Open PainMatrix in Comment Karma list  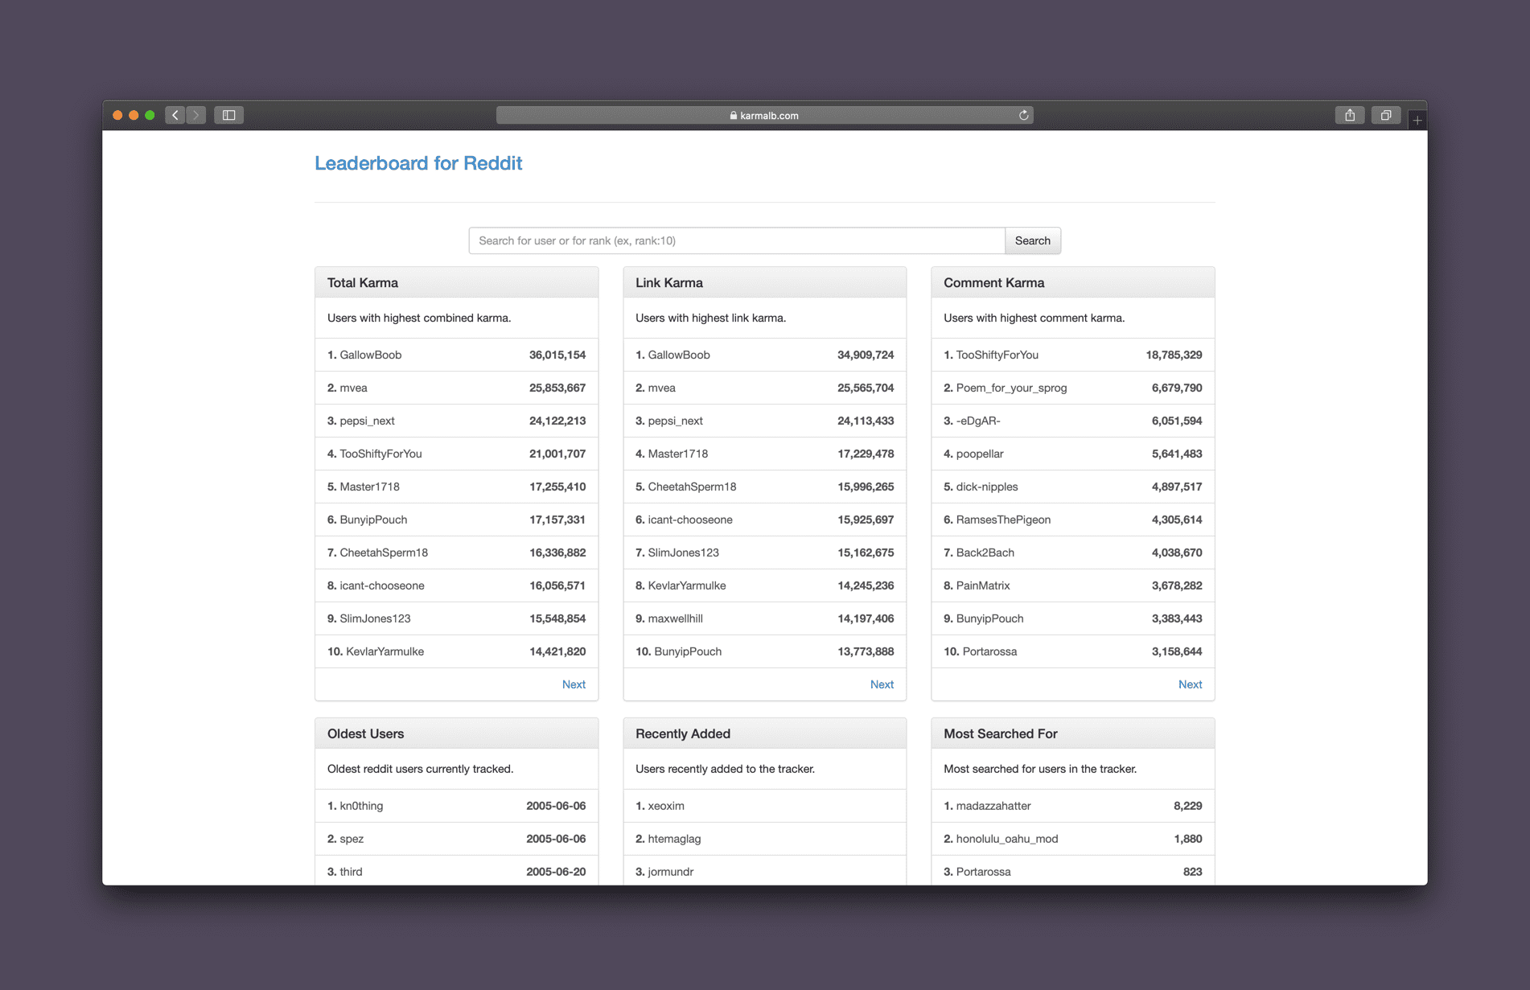click(983, 585)
